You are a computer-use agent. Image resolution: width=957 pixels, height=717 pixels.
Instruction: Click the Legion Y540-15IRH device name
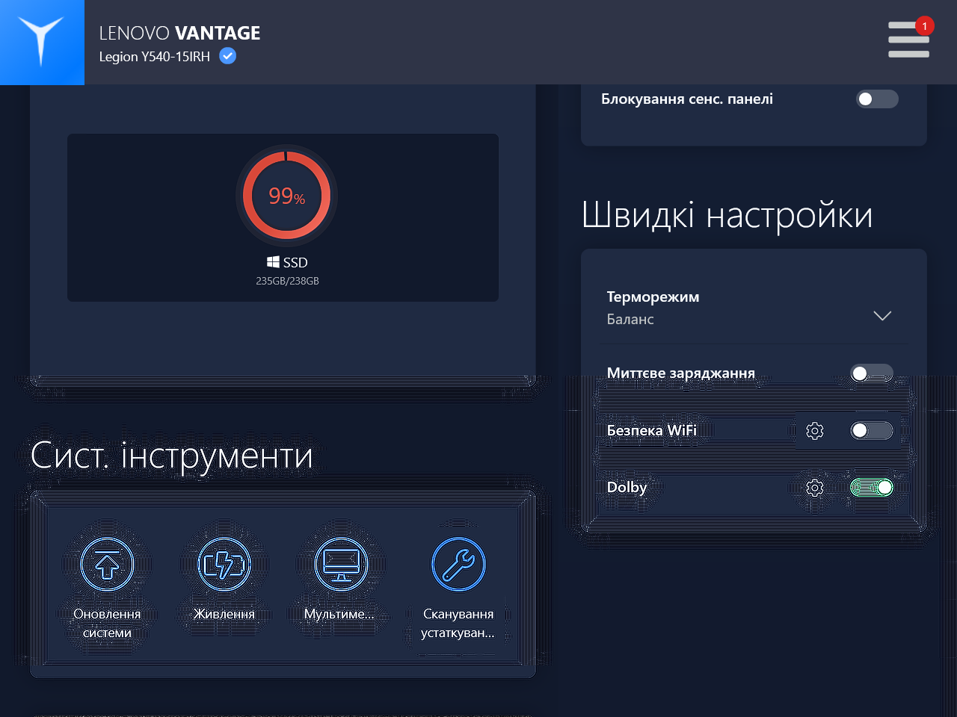pos(155,57)
